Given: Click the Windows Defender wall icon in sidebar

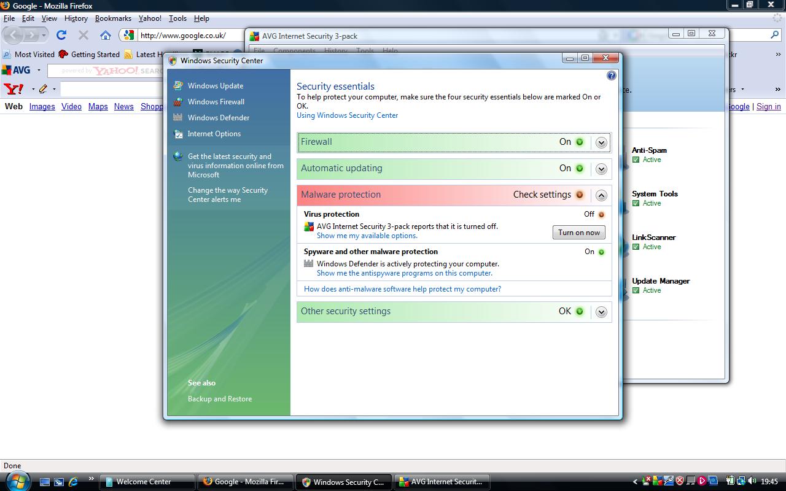Looking at the screenshot, I should [x=178, y=118].
